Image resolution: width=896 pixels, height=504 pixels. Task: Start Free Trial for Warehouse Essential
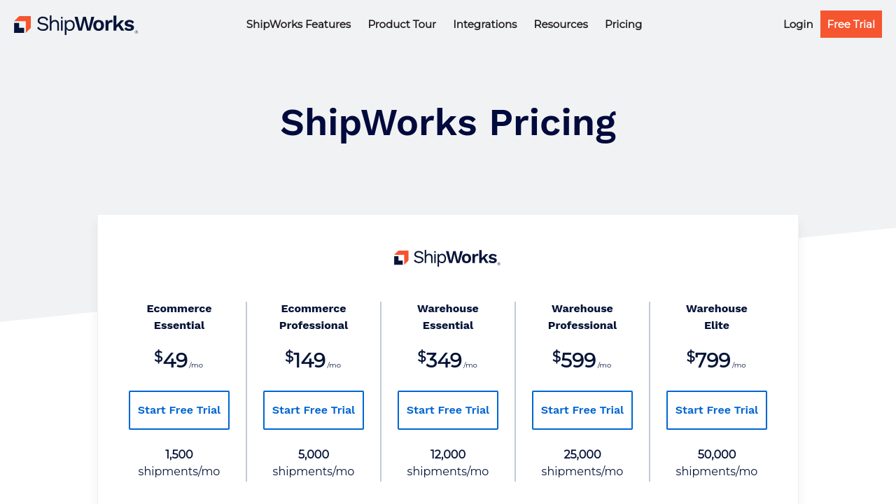(448, 410)
